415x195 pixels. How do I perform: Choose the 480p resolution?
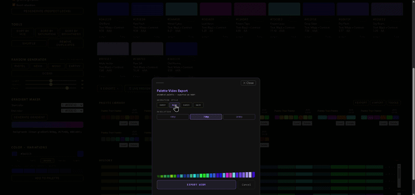point(173,116)
